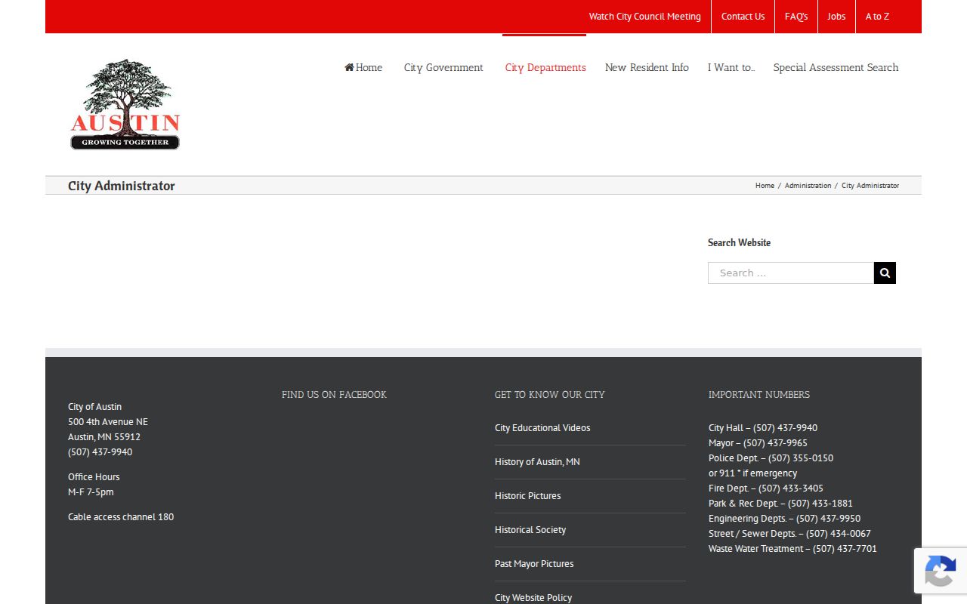Open the Jobs link
Viewport: 967px width, 604px height.
coord(836,17)
